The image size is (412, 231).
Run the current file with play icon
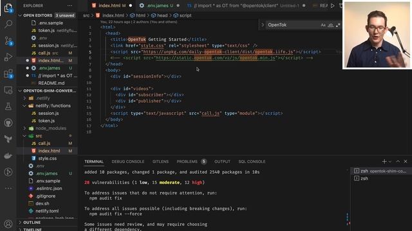pos(333,6)
